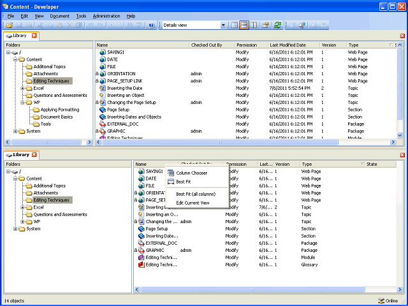408x306 pixels.
Task: Click the Properties toolbar icon beside Refresh
Action: (266, 25)
